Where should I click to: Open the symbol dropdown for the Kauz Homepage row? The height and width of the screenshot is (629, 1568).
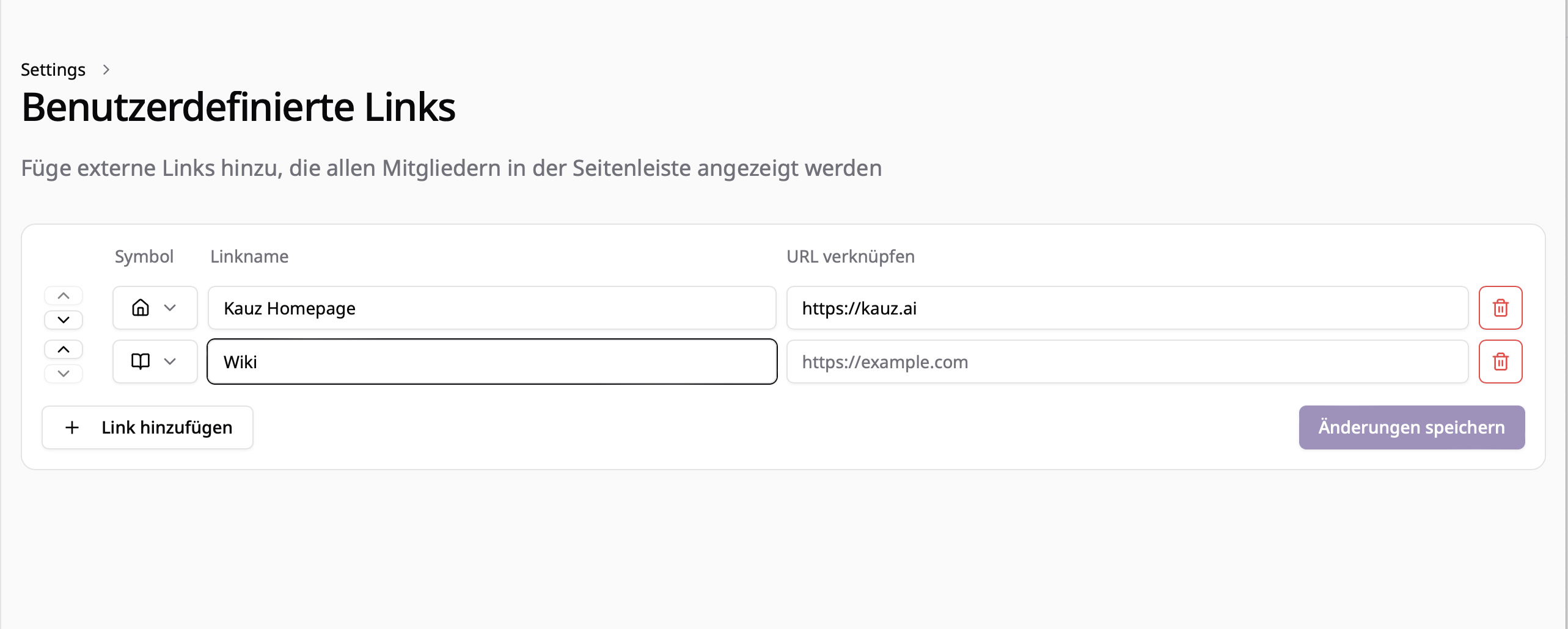[170, 307]
